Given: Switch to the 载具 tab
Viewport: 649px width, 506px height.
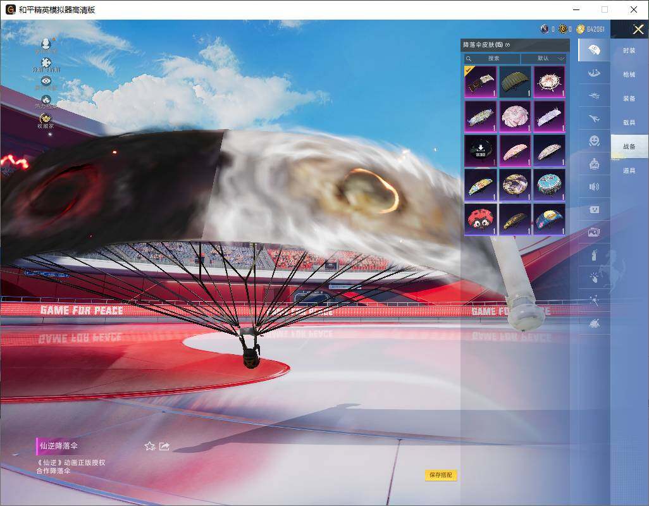Looking at the screenshot, I should click(629, 123).
